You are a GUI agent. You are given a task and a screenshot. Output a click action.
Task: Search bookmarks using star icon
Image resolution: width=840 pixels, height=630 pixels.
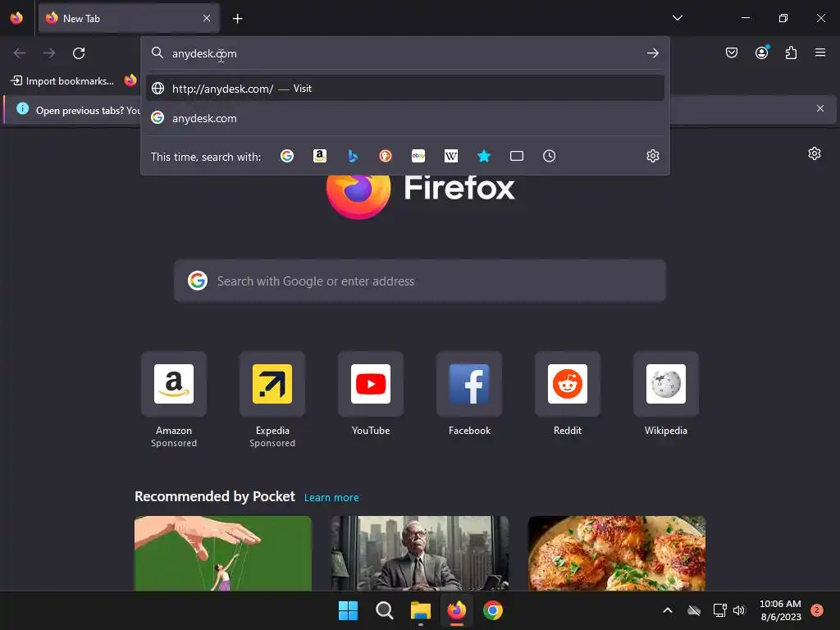pos(484,156)
